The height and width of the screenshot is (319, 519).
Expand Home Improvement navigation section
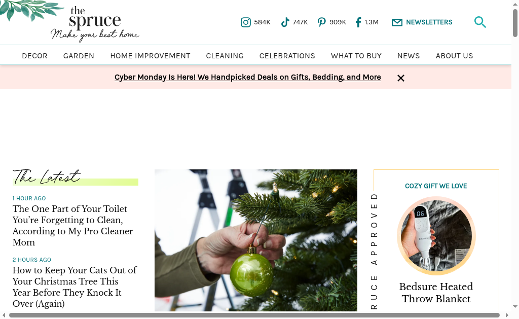click(150, 56)
